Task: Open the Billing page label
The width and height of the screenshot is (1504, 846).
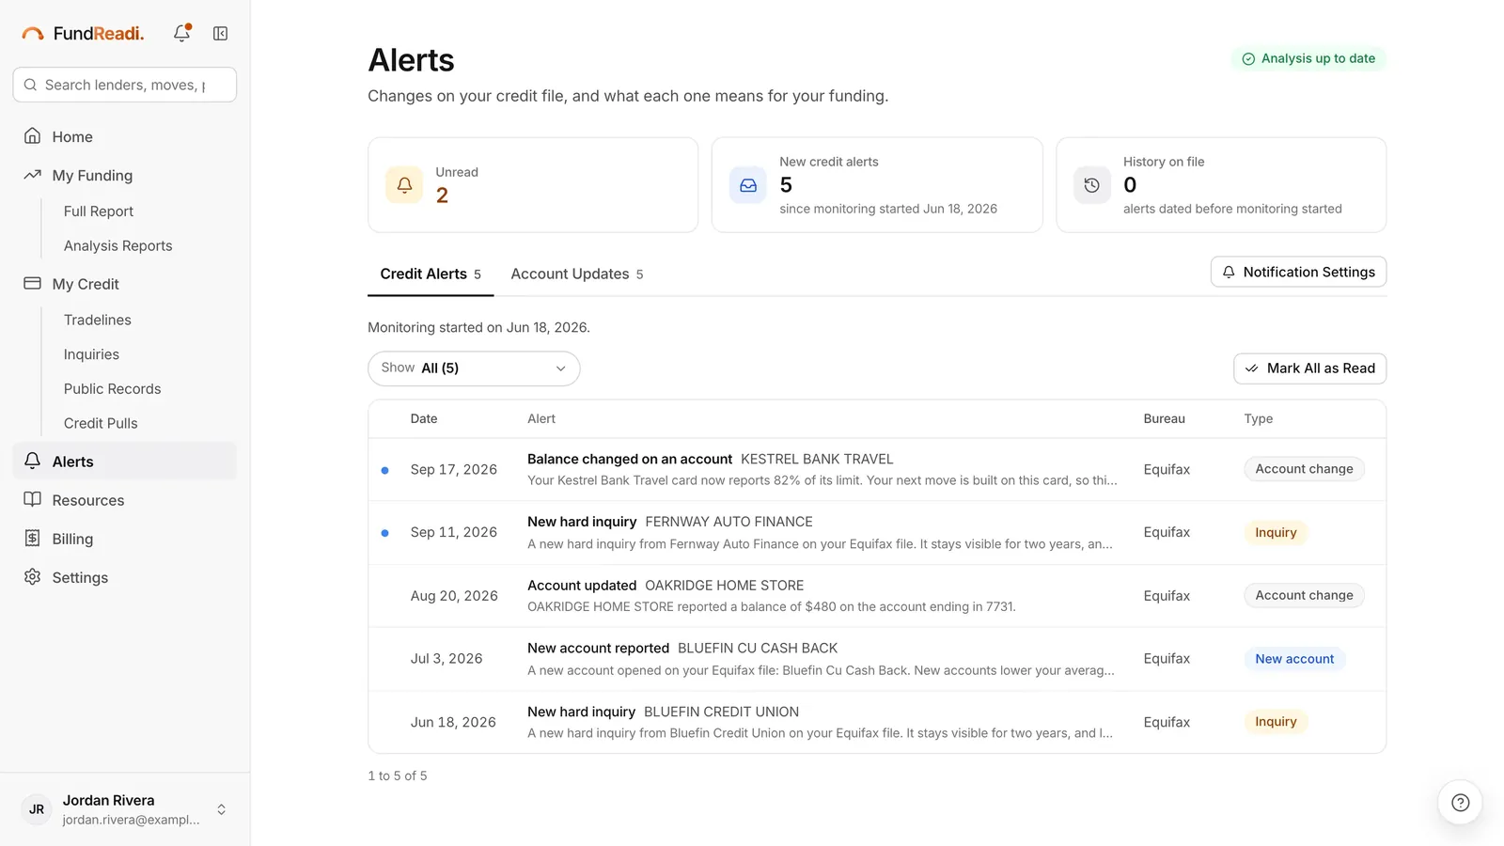Action: pyautogui.click(x=72, y=539)
